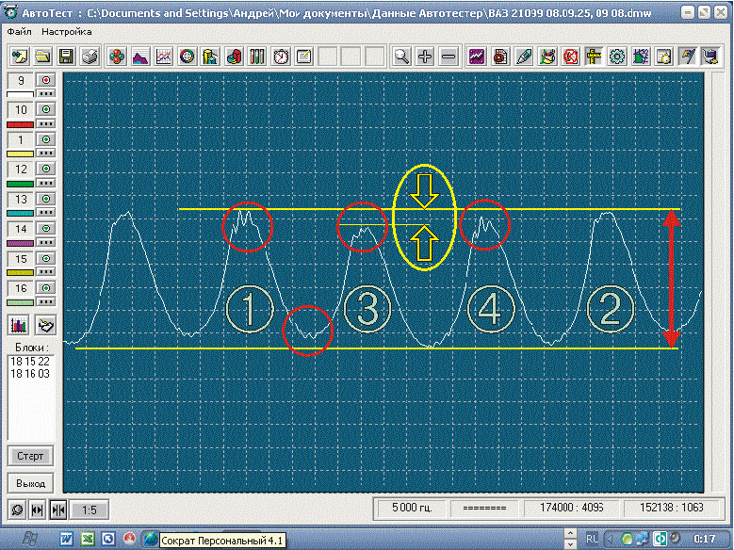Toggle channel 10 enable button
Image resolution: width=734 pixels, height=550 pixels.
coord(47,110)
